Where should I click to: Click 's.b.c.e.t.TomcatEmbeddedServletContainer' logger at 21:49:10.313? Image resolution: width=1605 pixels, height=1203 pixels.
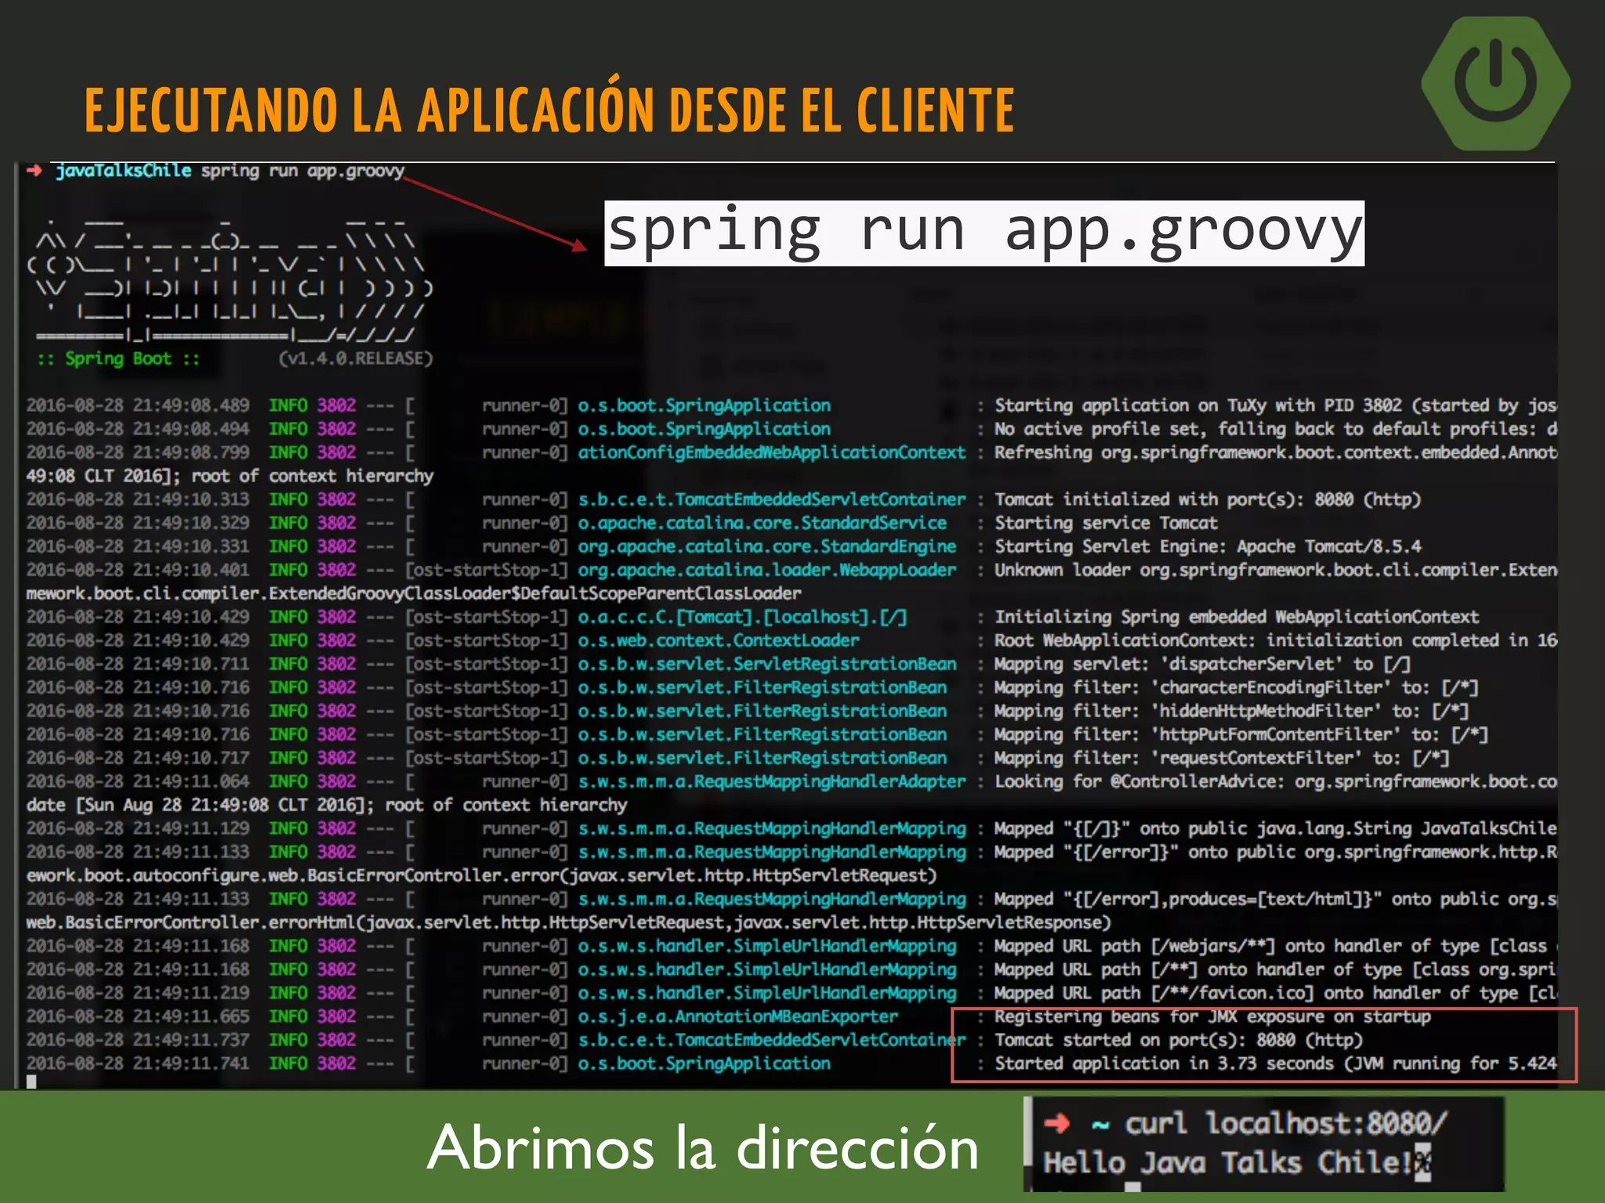pyautogui.click(x=772, y=500)
